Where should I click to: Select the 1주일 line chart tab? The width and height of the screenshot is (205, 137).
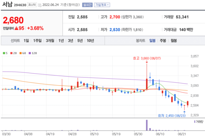click(37, 41)
